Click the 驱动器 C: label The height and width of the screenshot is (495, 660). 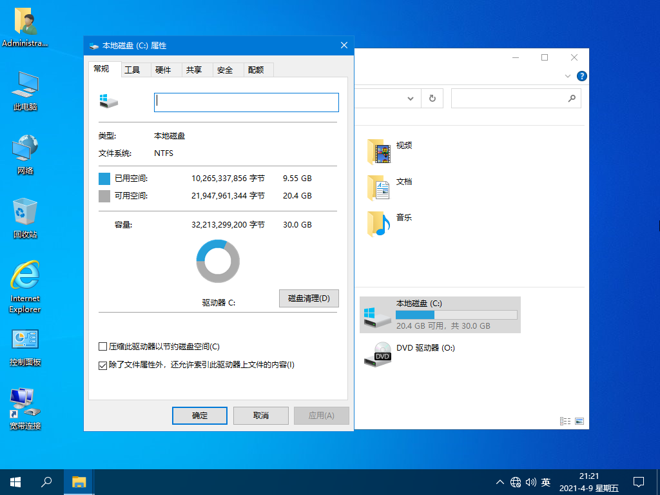[x=218, y=303]
